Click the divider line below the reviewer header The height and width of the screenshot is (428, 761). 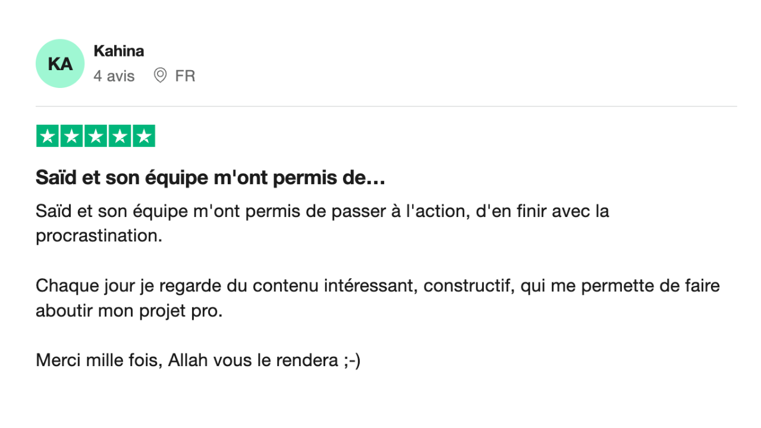[386, 107]
